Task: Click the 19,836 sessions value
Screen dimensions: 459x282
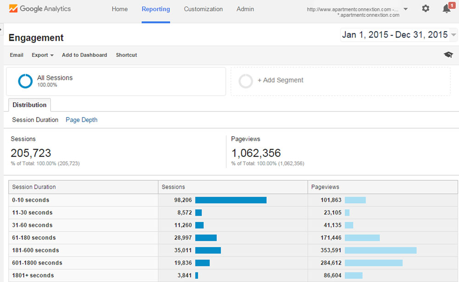Action: tap(183, 263)
